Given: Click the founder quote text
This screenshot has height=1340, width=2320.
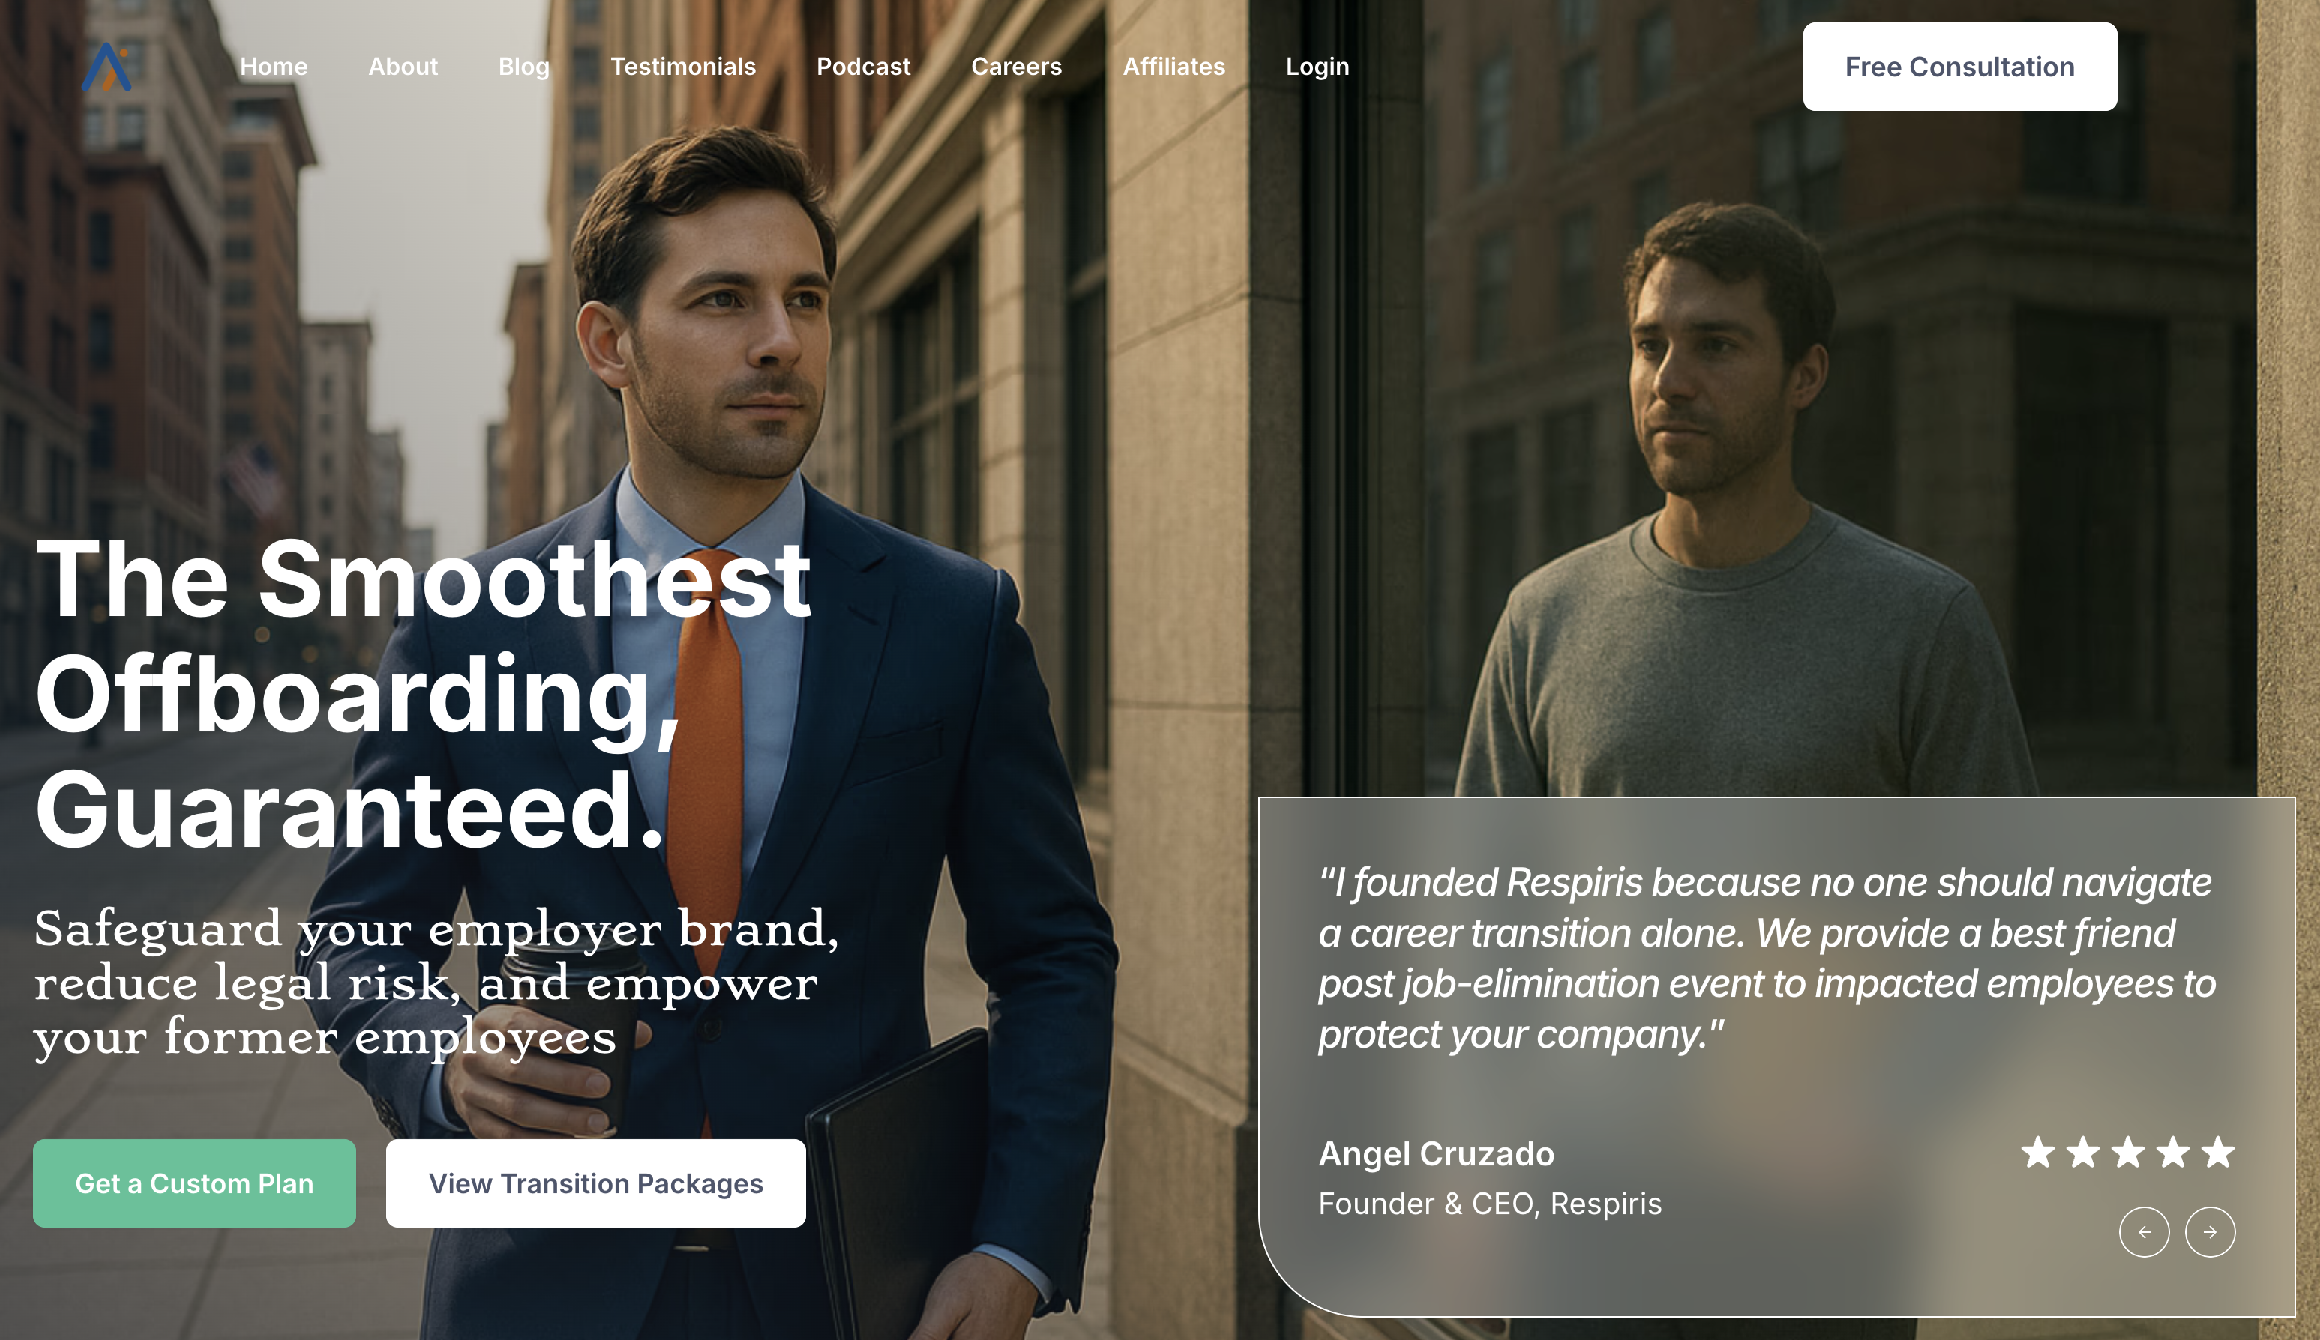Looking at the screenshot, I should pos(1766,958).
